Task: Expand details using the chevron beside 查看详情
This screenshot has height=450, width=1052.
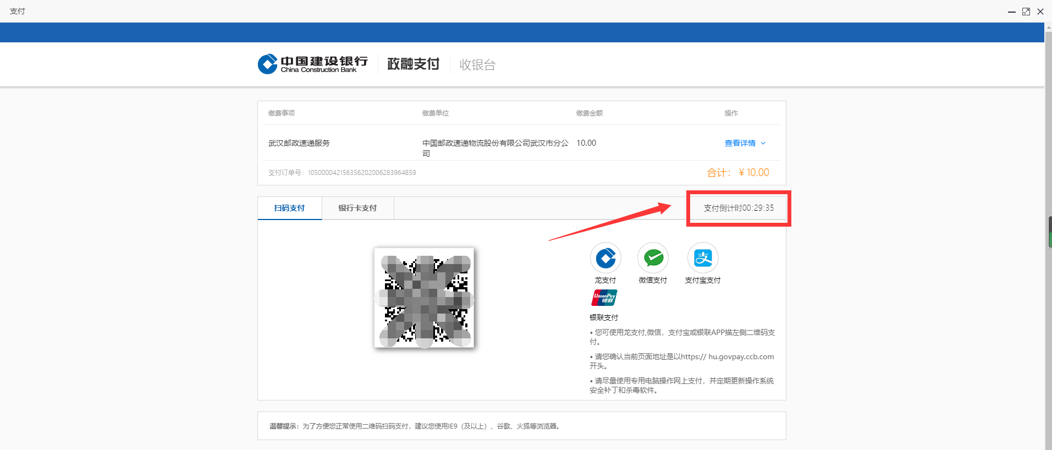Action: pyautogui.click(x=763, y=143)
